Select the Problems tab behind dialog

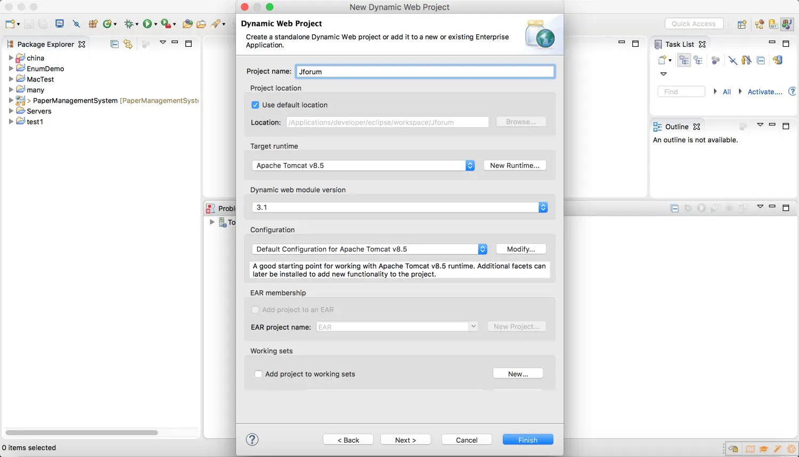click(x=221, y=208)
